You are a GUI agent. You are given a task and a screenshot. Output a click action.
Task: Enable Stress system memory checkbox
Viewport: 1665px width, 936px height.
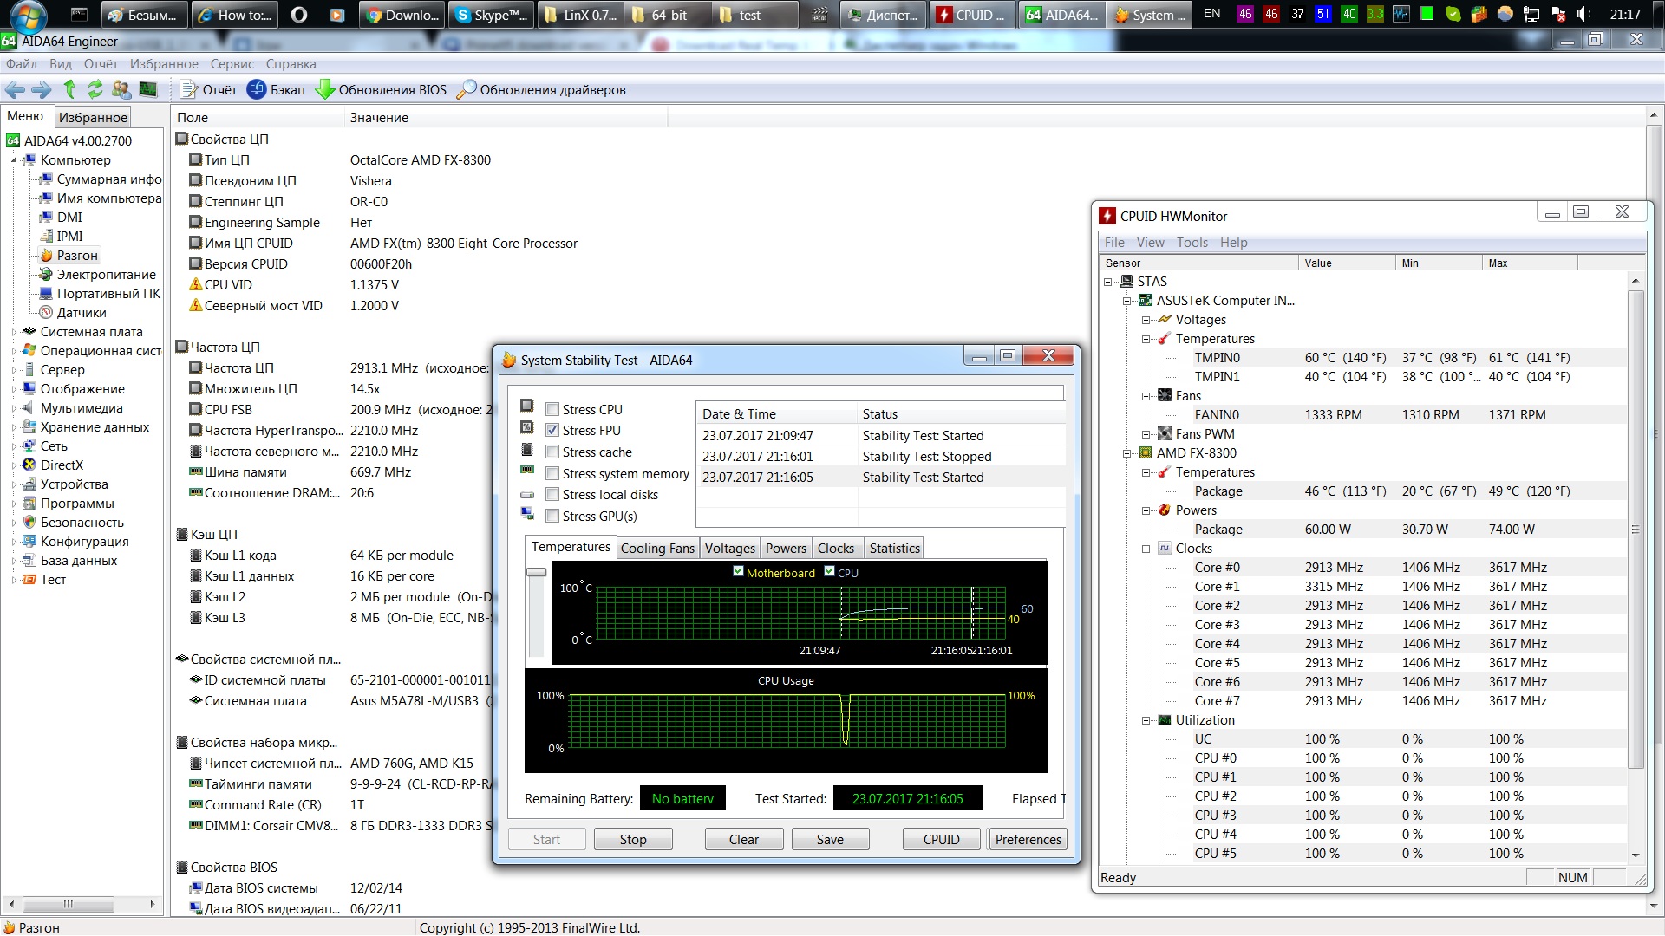click(x=552, y=473)
